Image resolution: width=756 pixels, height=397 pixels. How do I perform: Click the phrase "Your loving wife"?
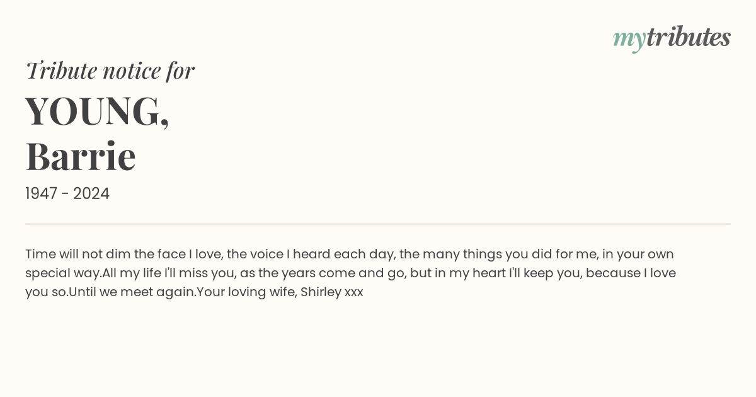(246, 292)
